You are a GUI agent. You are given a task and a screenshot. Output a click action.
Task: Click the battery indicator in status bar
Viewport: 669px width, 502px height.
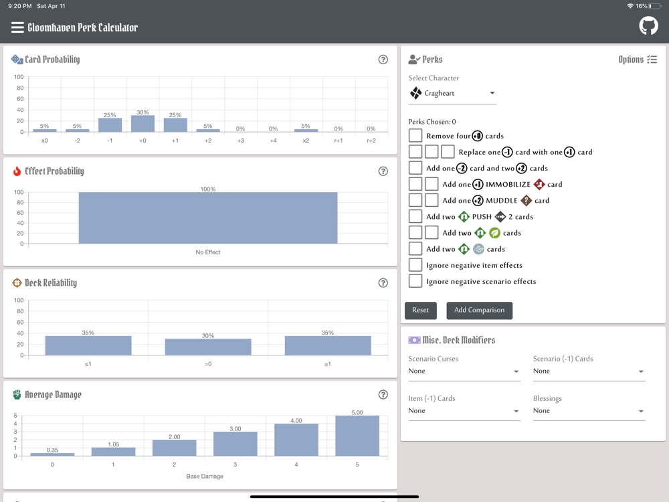coord(656,6)
